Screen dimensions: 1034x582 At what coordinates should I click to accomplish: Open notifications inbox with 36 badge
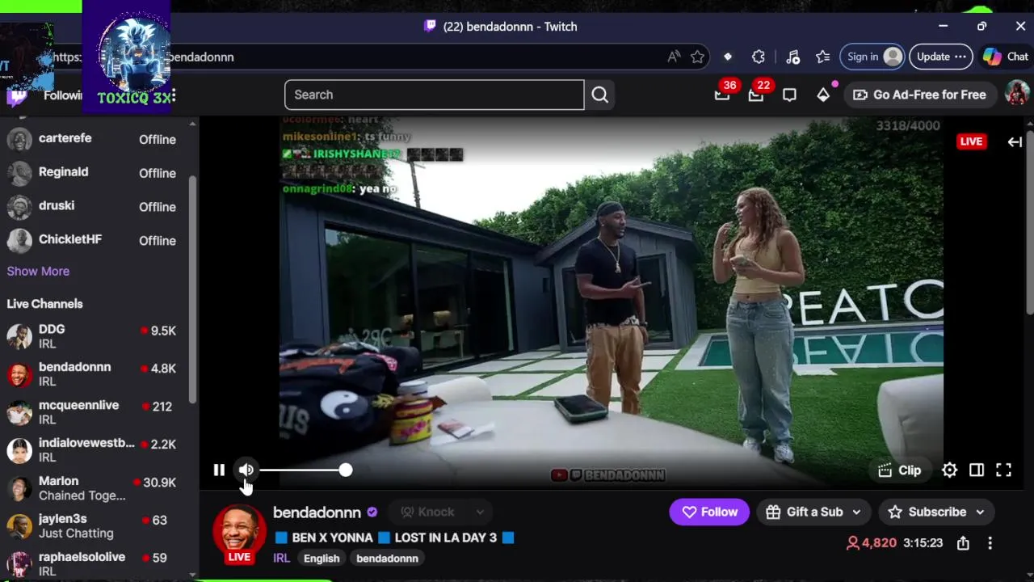(722, 95)
